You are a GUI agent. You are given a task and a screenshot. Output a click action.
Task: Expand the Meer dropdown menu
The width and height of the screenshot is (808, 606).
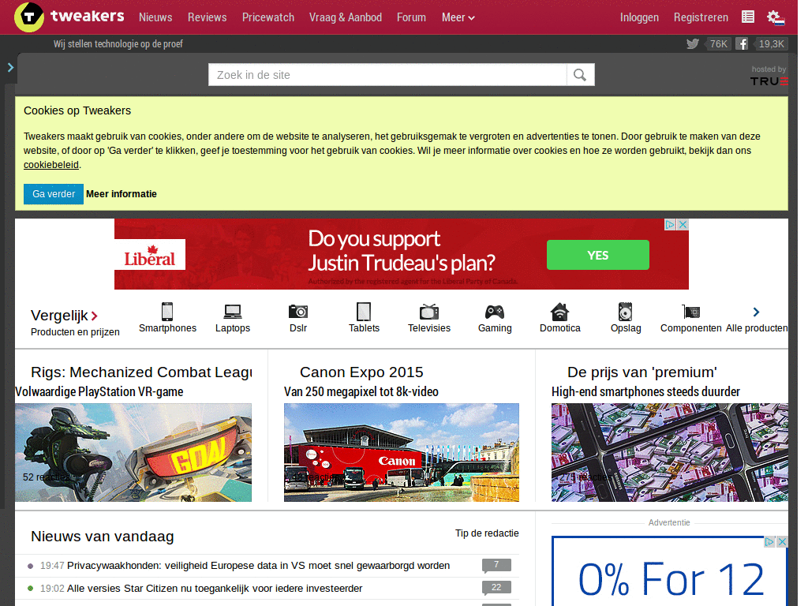pyautogui.click(x=458, y=17)
